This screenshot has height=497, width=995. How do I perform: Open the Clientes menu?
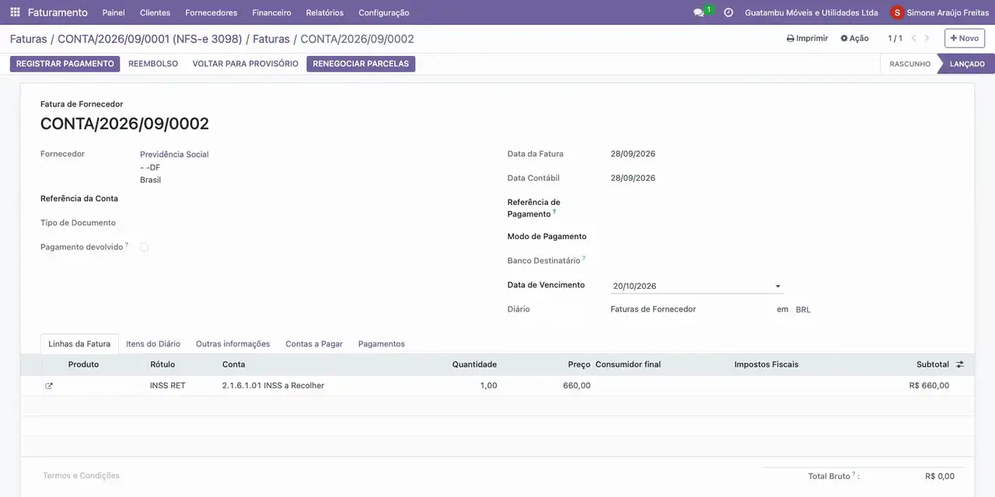pyautogui.click(x=155, y=12)
